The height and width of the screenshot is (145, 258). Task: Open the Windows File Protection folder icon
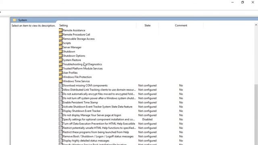coord(60,77)
